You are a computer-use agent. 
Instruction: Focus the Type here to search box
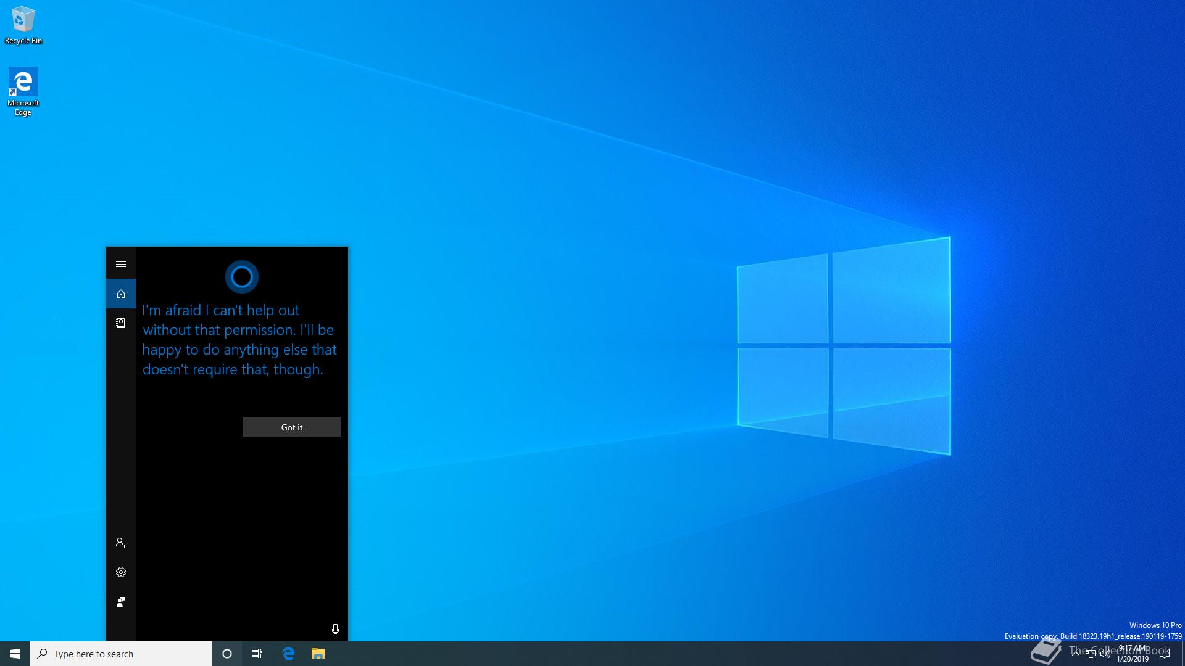(x=121, y=654)
